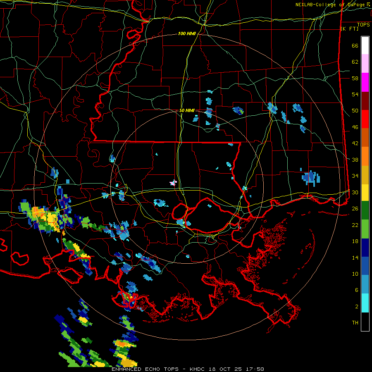Screen dimensions: 372x372
Task: Click the 26 legend value
Action: [x=355, y=209]
